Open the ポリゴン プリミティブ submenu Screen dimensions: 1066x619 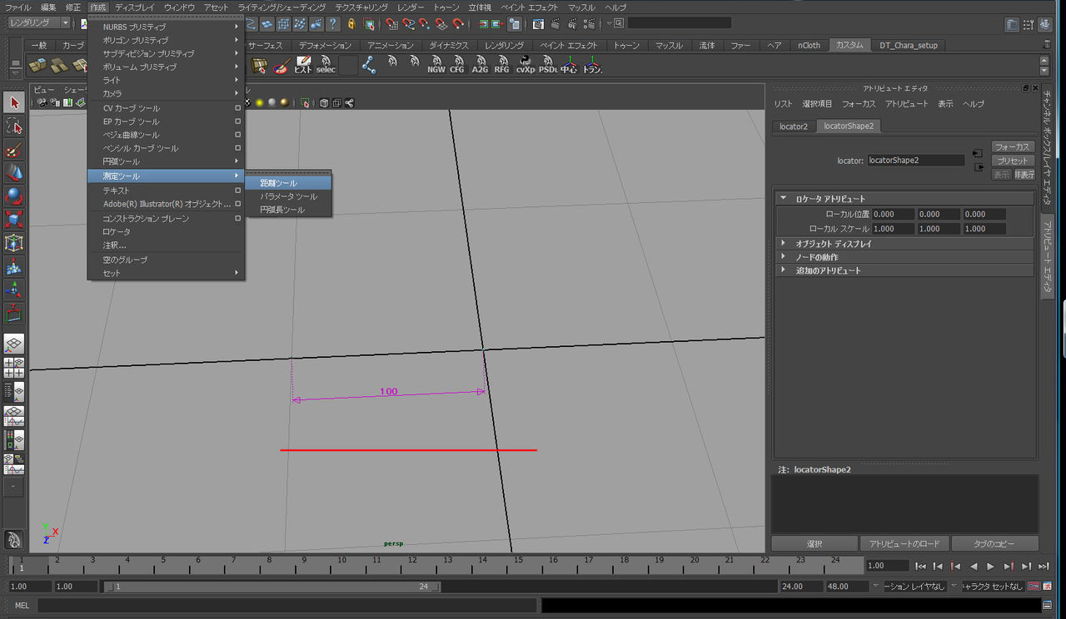[166, 40]
